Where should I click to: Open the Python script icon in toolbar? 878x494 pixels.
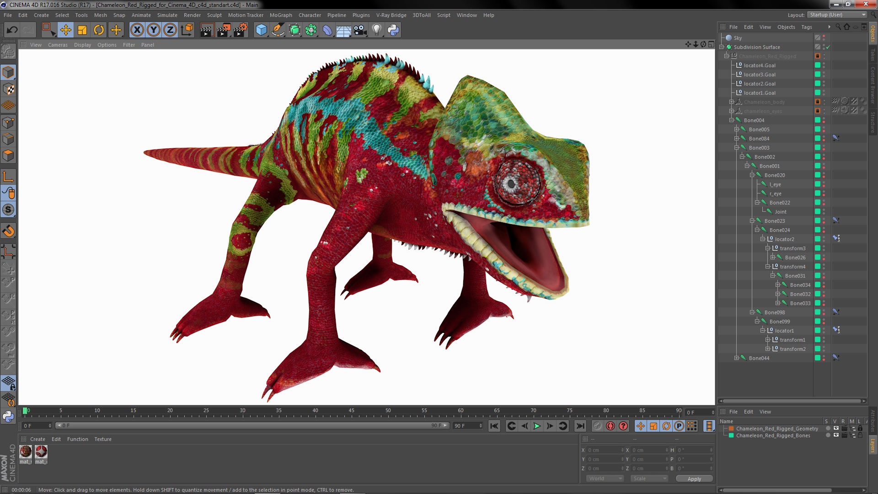click(x=393, y=30)
